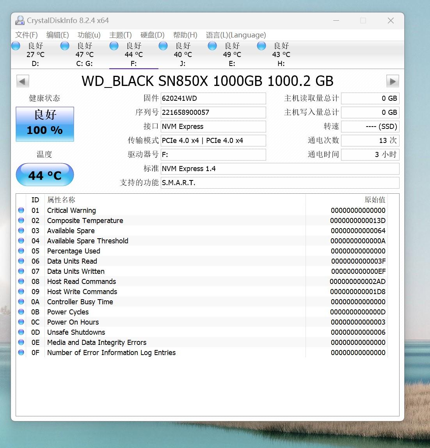Click raw value 0000000000013D
Image resolution: width=430 pixels, height=448 pixels.
pyautogui.click(x=358, y=221)
